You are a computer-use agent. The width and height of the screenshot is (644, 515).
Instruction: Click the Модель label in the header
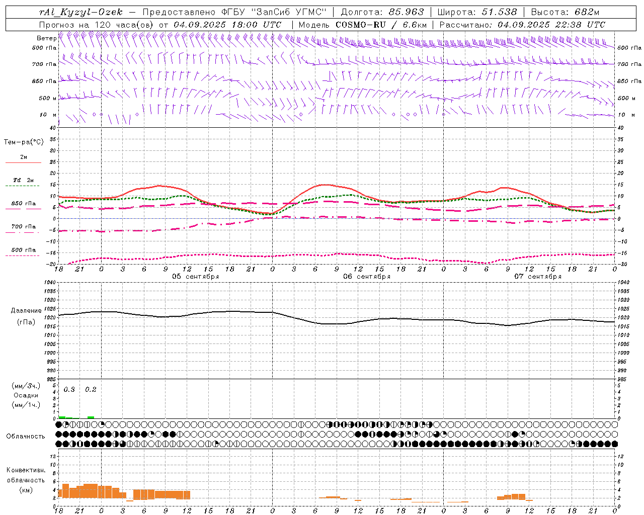[314, 25]
